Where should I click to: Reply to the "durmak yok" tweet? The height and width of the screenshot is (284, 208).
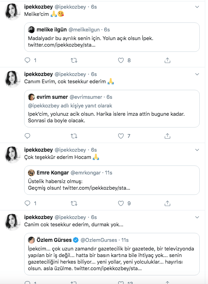28,282
